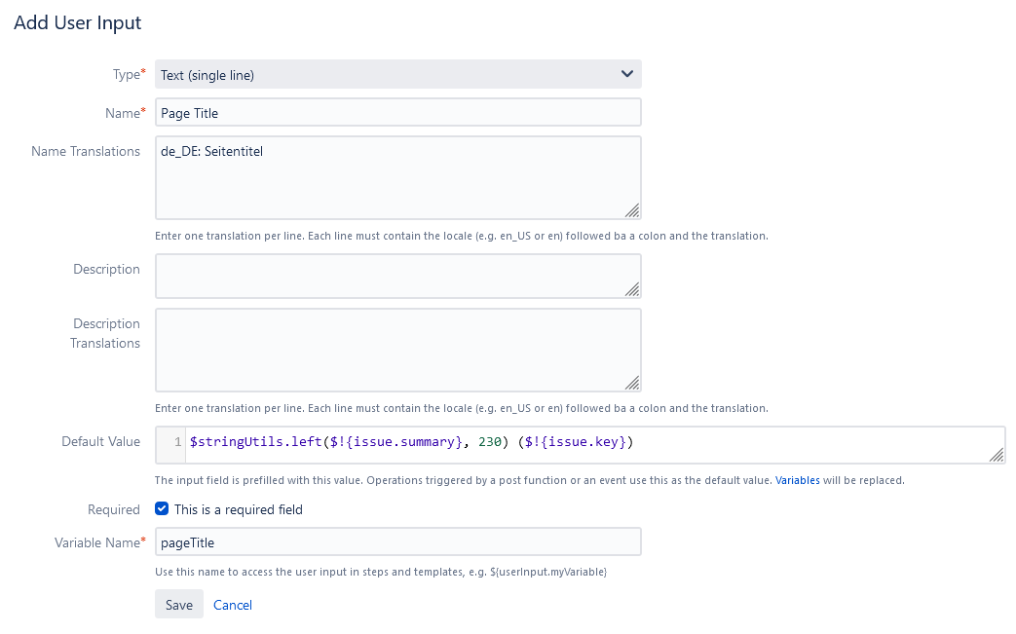Click the "Variable Name" field label
Screen dimensions: 1016x634
click(96, 542)
